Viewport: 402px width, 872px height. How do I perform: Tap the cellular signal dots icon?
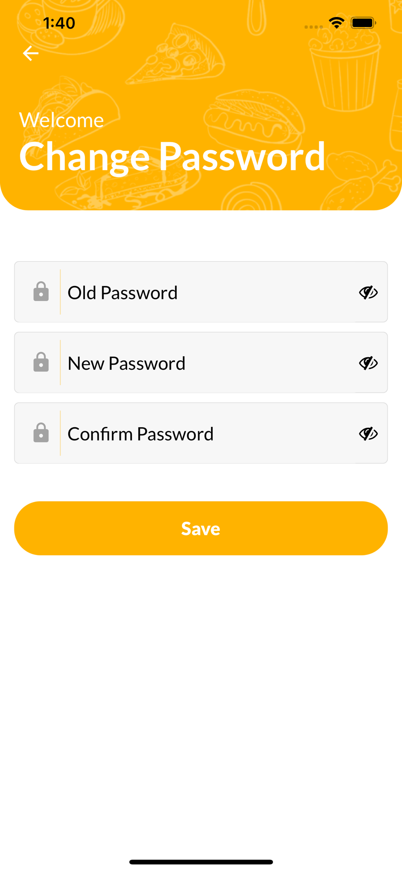click(314, 27)
